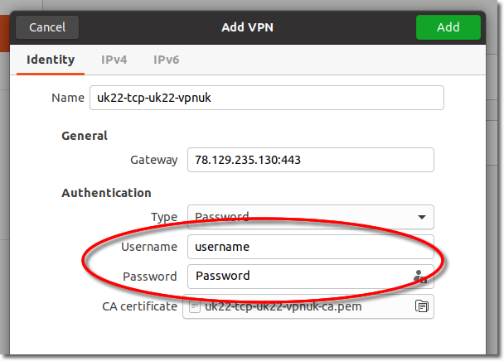Focus the Name field containing uk22-tcp-uk22-vpnuk
Image resolution: width=504 pixels, height=361 pixels.
(267, 98)
